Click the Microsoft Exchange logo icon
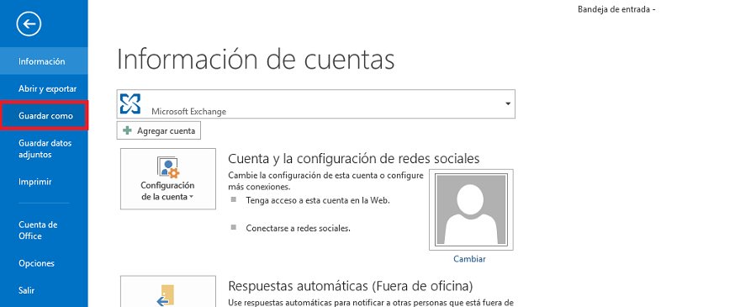Viewport: 756px width, 307px height. (130, 103)
